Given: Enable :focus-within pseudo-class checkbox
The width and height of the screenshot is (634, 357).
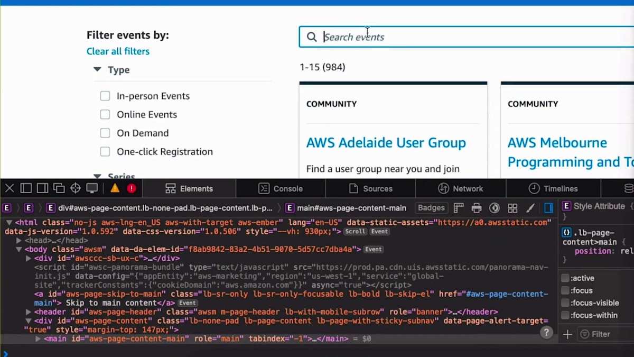Looking at the screenshot, I should [565, 315].
